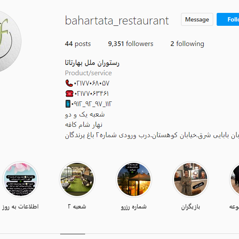Open the بازیگران highlight circle
Viewport: 239px width, 239px height.
pos(190,179)
